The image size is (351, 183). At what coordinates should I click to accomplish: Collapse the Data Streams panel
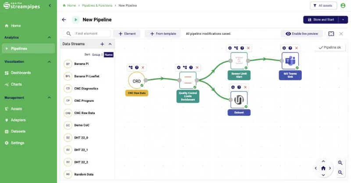[110, 44]
